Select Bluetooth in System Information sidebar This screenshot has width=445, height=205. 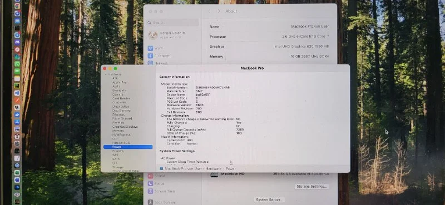119,90
